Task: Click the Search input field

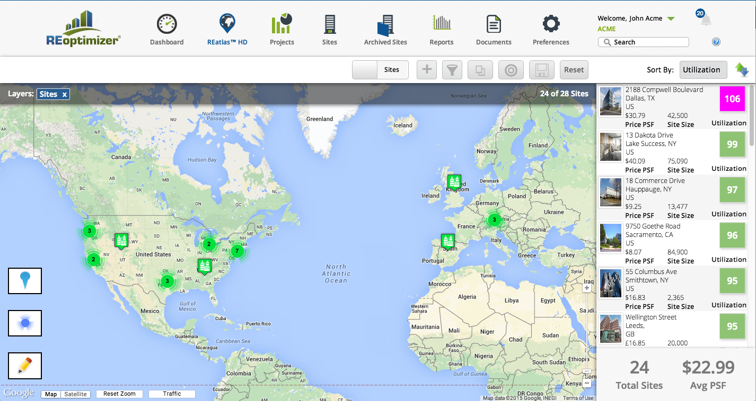Action: pyautogui.click(x=644, y=42)
